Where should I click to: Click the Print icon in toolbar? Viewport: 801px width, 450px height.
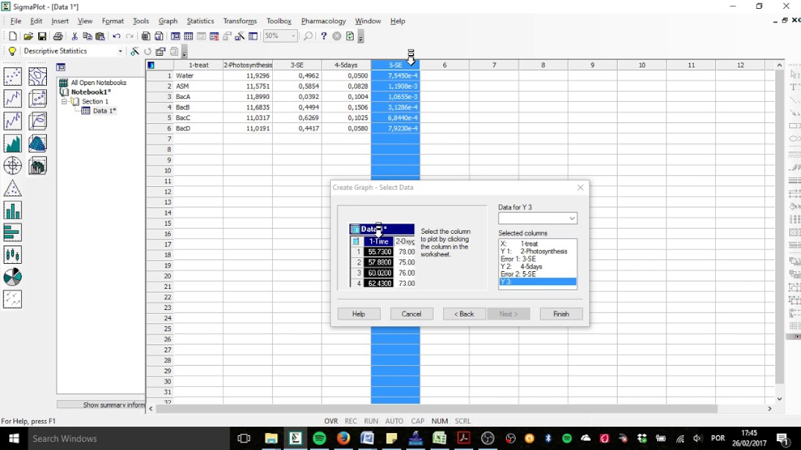pos(58,36)
